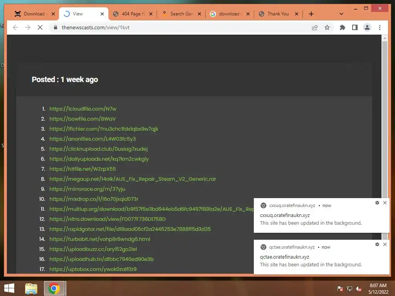Stop loading the page with the X button
This screenshot has width=395, height=296.
coord(40,27)
